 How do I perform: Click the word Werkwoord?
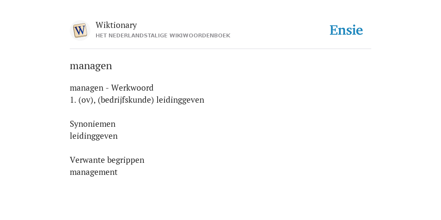tap(132, 88)
